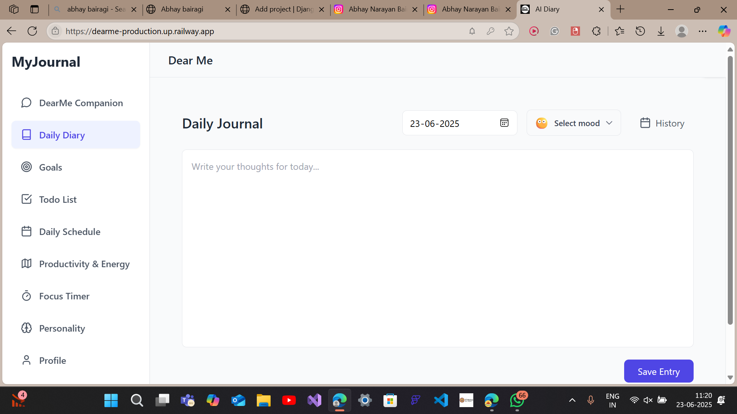The height and width of the screenshot is (414, 737).
Task: View journal History
Action: point(662,123)
